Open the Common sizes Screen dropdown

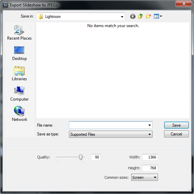[144, 177]
